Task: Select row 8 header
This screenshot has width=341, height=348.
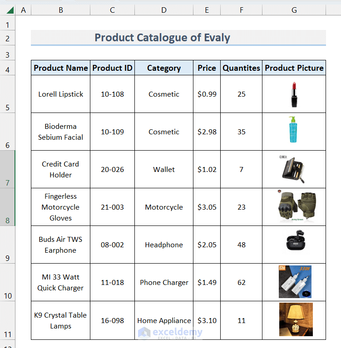Action: point(8,207)
